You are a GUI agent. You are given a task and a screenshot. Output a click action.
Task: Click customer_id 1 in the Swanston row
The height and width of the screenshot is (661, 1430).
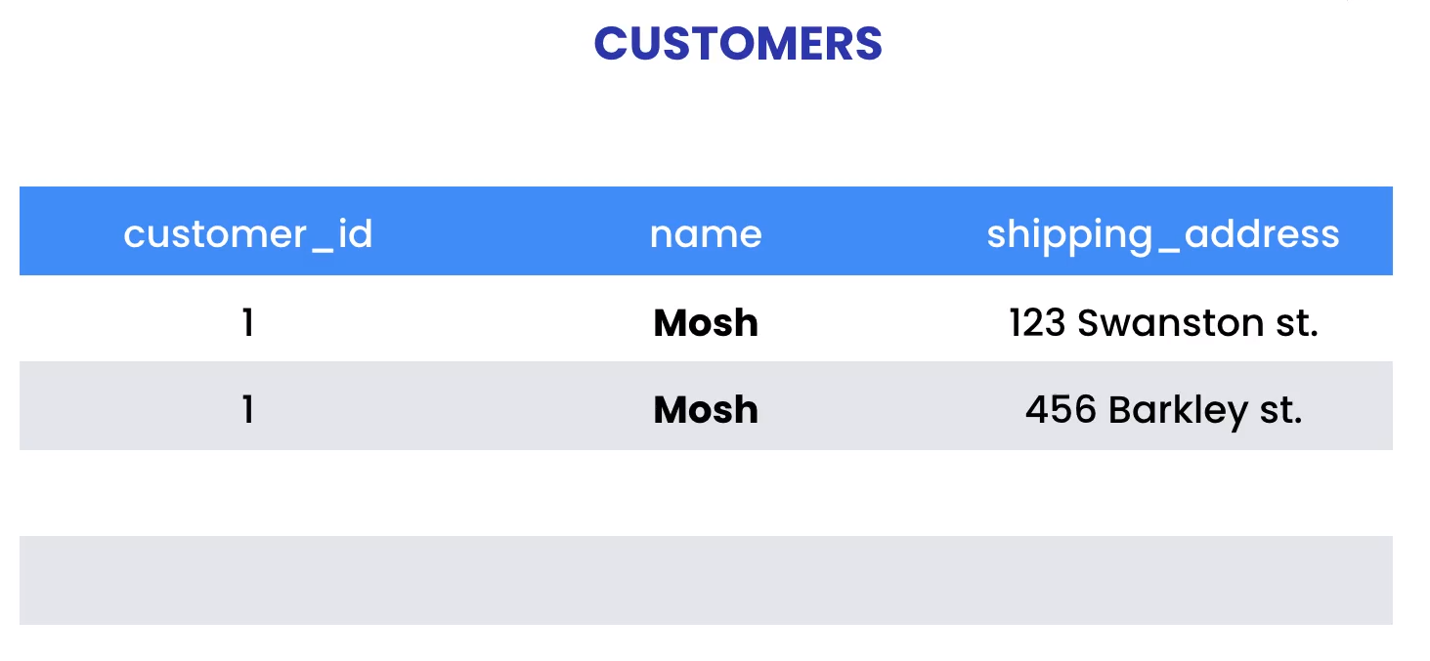click(248, 323)
